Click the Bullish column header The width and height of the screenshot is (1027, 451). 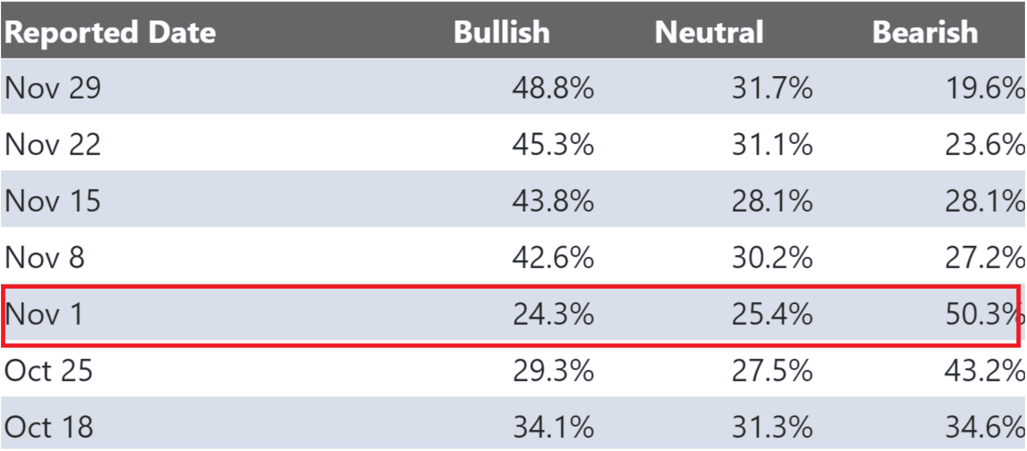coord(502,33)
